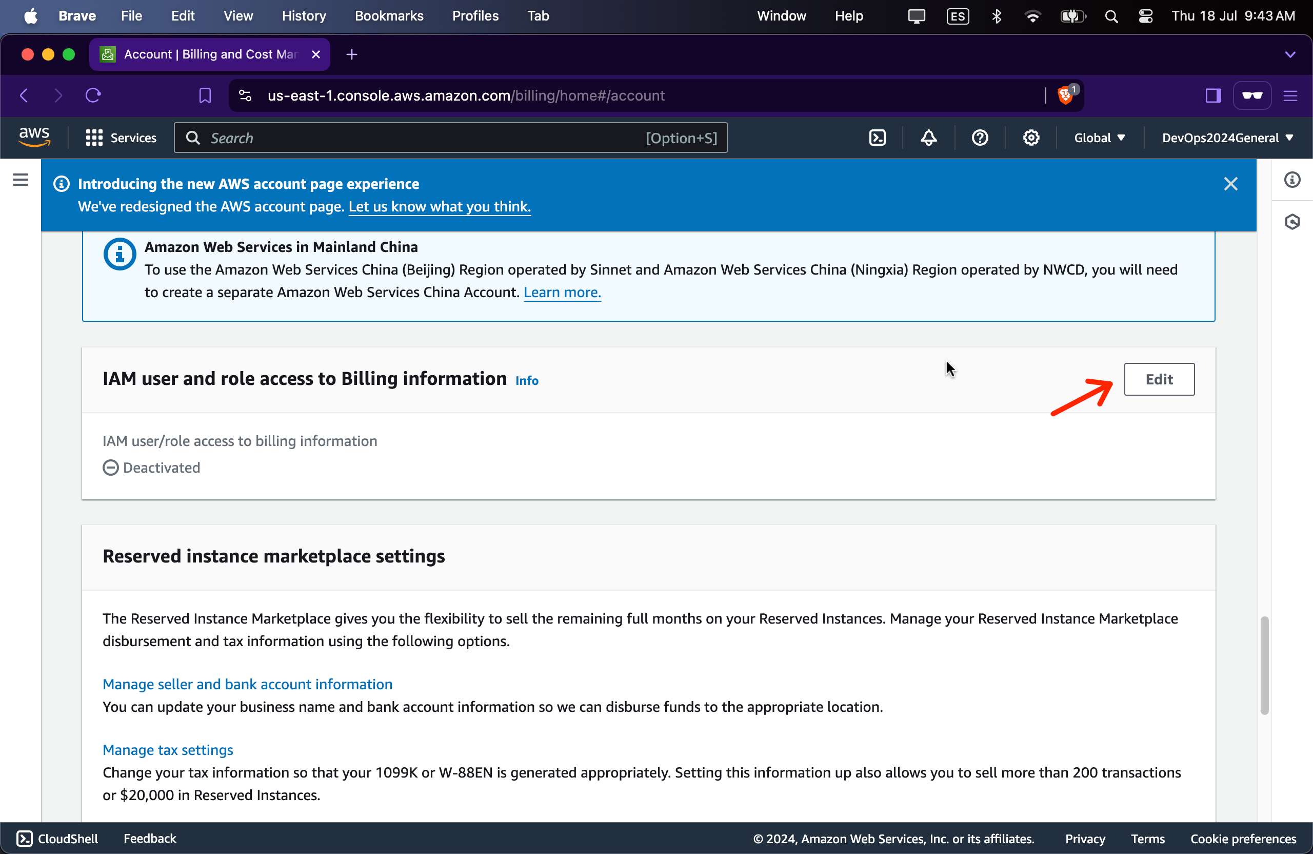Open the notifications bell icon
Screen dimensions: 1313x854
928,138
